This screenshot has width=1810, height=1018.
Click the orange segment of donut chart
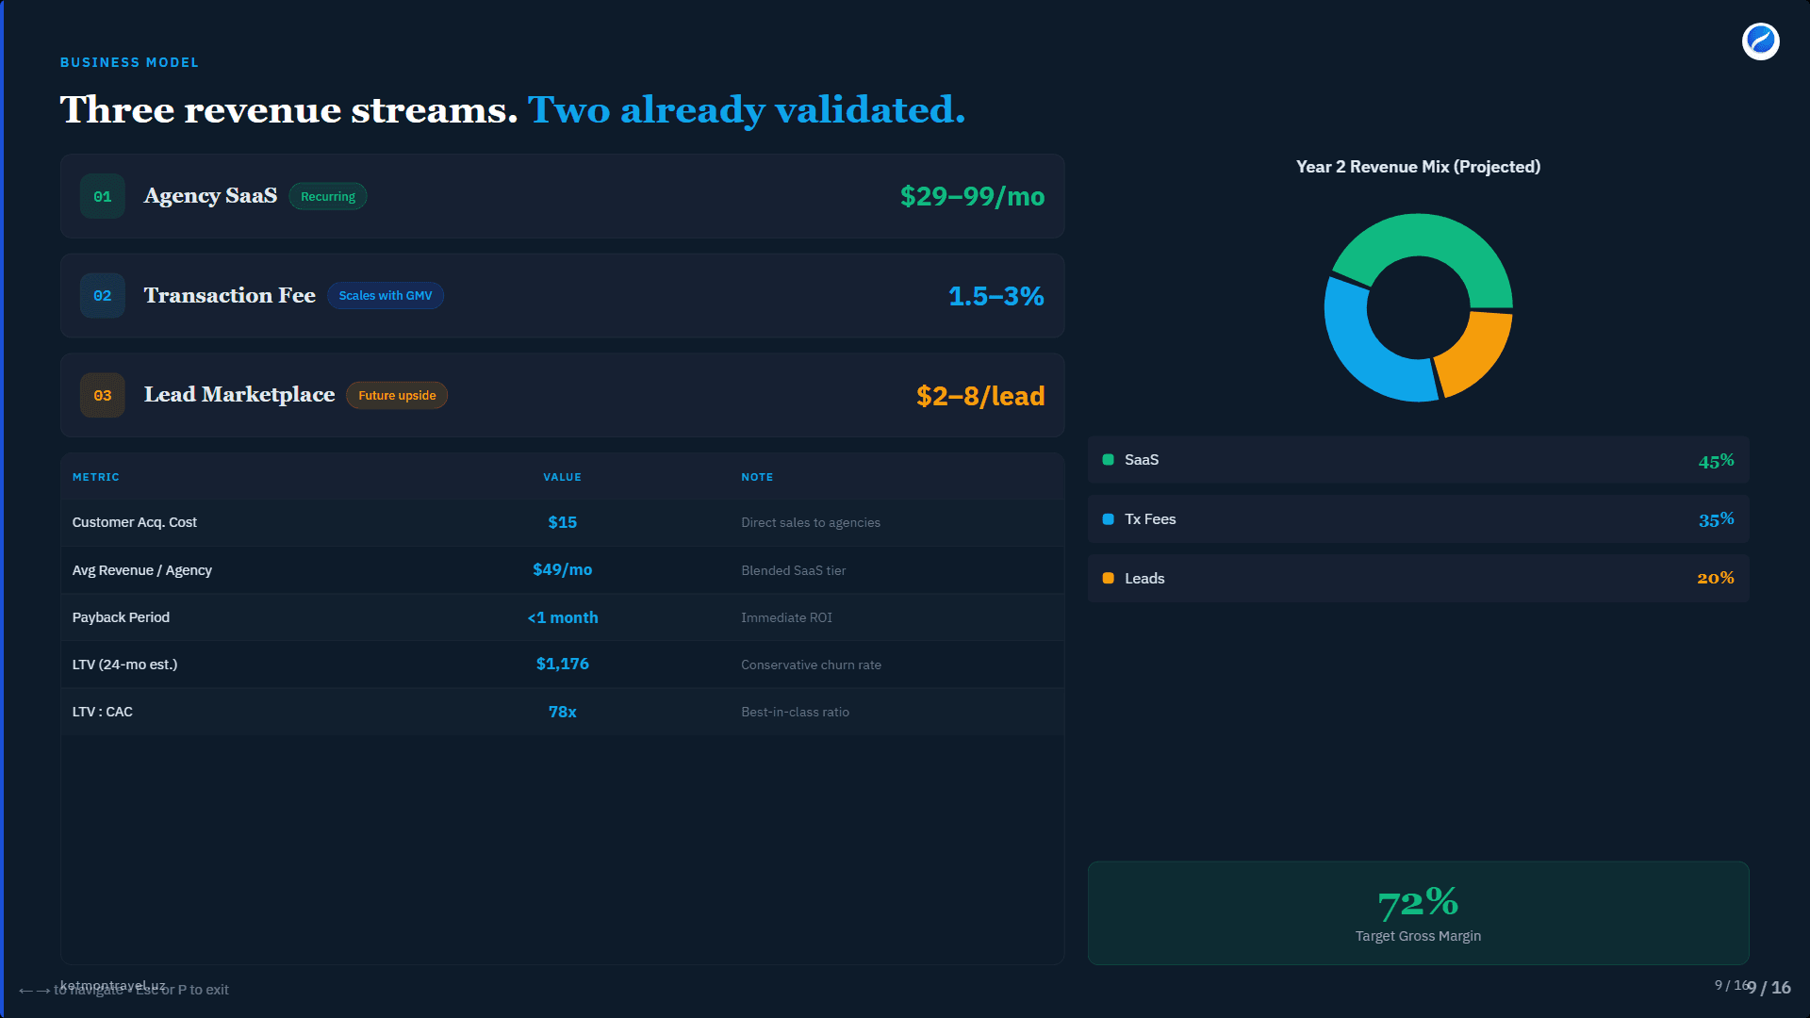pyautogui.click(x=1475, y=353)
